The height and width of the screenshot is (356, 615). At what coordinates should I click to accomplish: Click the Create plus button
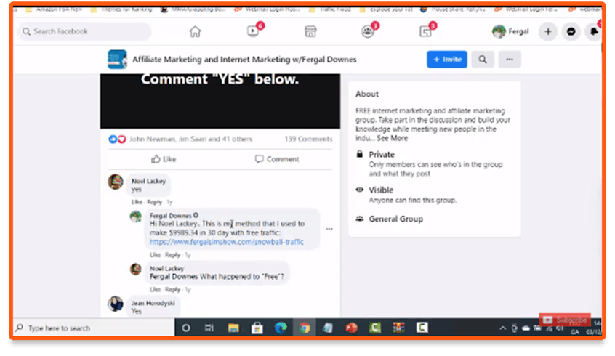(548, 31)
